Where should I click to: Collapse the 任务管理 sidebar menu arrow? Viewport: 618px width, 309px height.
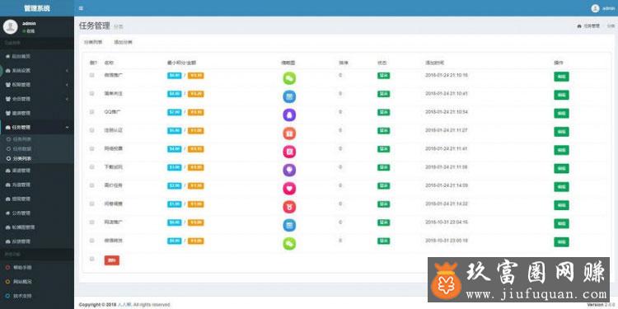coord(67,127)
